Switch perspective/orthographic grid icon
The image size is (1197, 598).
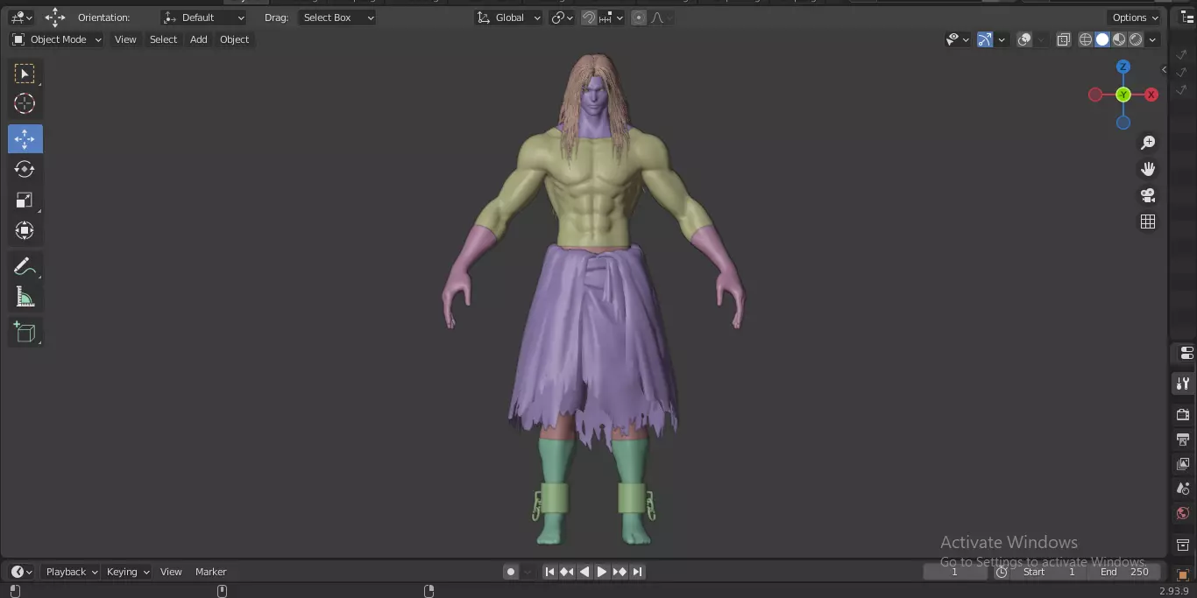coord(1148,222)
